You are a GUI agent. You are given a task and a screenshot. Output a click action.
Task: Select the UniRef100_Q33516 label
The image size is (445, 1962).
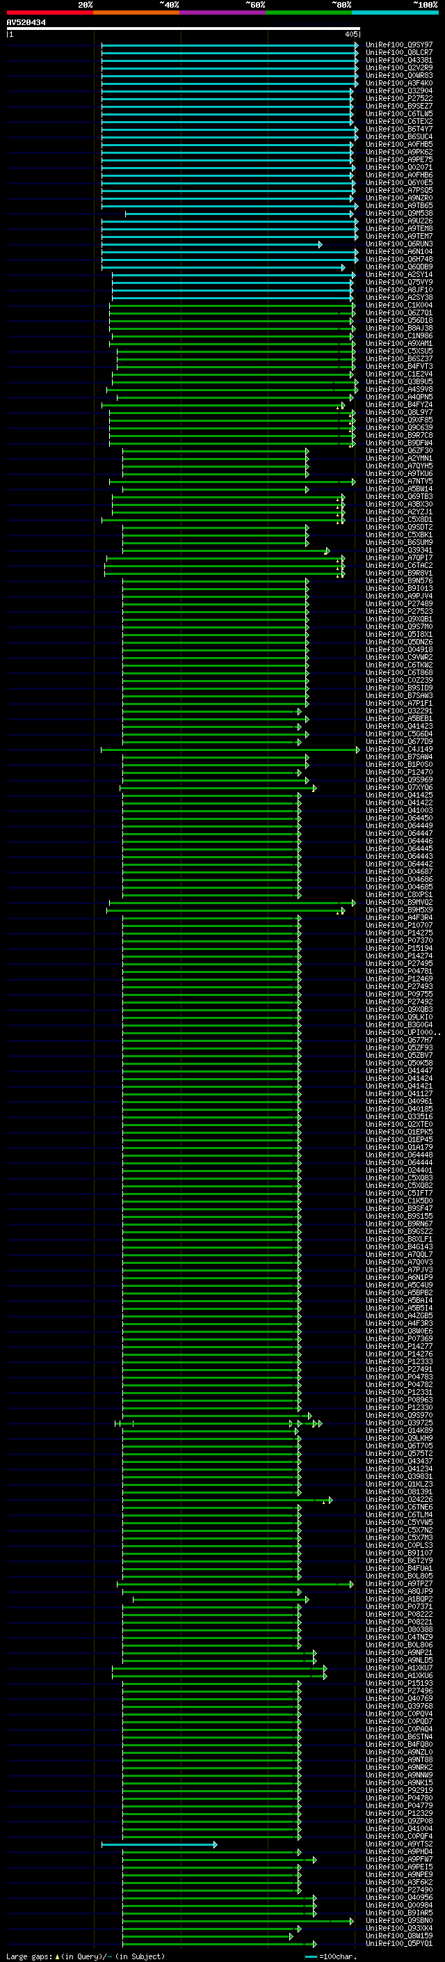click(399, 1116)
